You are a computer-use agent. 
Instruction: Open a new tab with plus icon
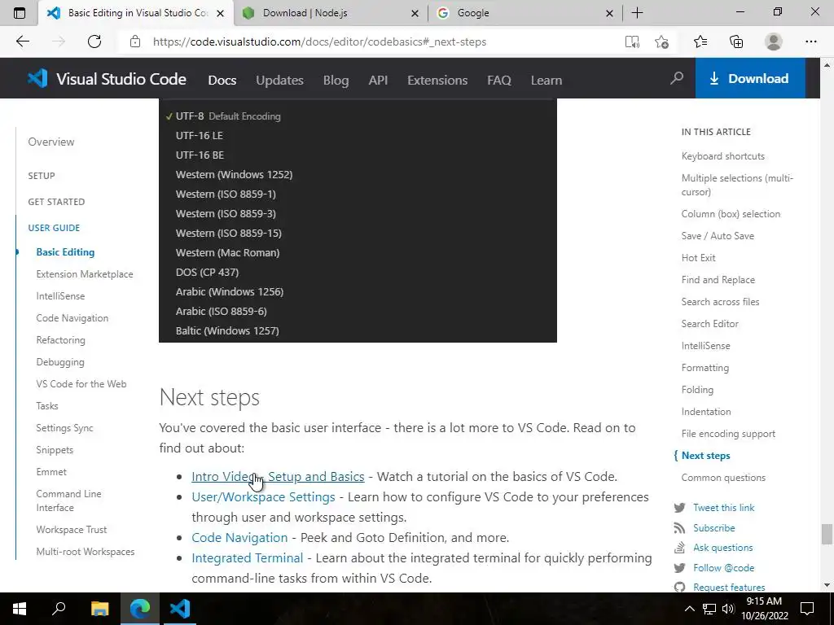[x=637, y=13]
